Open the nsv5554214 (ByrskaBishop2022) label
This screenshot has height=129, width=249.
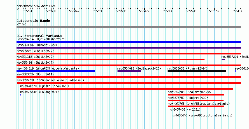(41, 39)
